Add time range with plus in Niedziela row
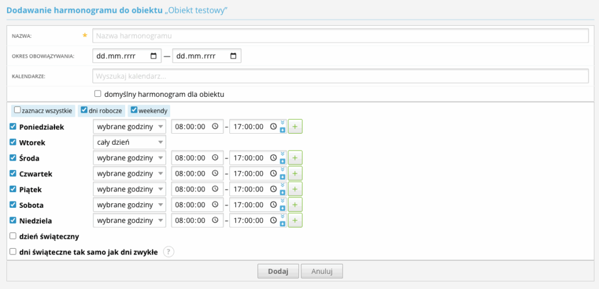The image size is (599, 289). (295, 221)
